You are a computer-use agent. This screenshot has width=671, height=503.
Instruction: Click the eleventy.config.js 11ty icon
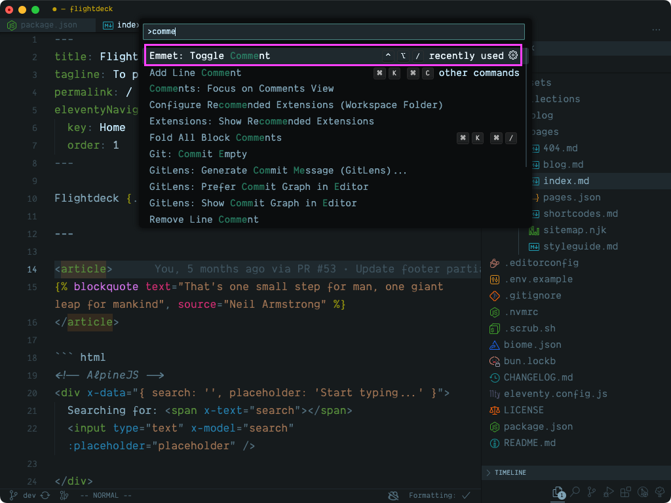coord(494,394)
